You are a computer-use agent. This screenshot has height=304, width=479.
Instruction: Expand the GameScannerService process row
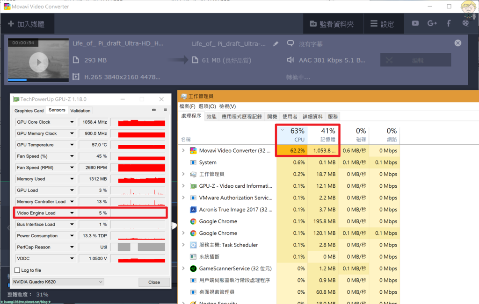click(183, 269)
